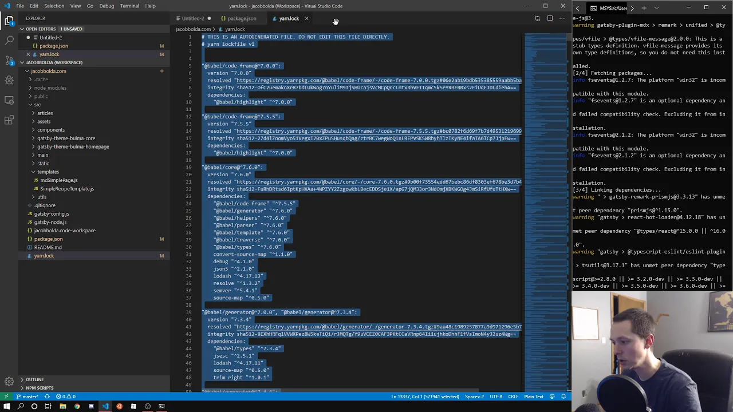Click the editor minimap
The height and width of the screenshot is (412, 733).
point(544,212)
